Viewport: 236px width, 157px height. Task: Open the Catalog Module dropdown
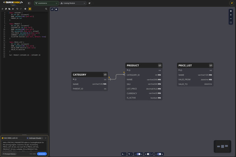point(73,3)
